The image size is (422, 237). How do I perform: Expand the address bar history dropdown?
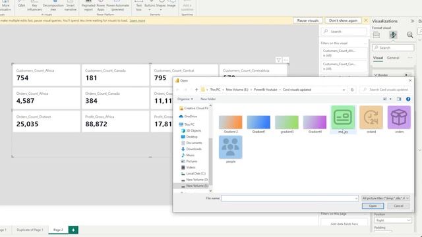(344, 90)
